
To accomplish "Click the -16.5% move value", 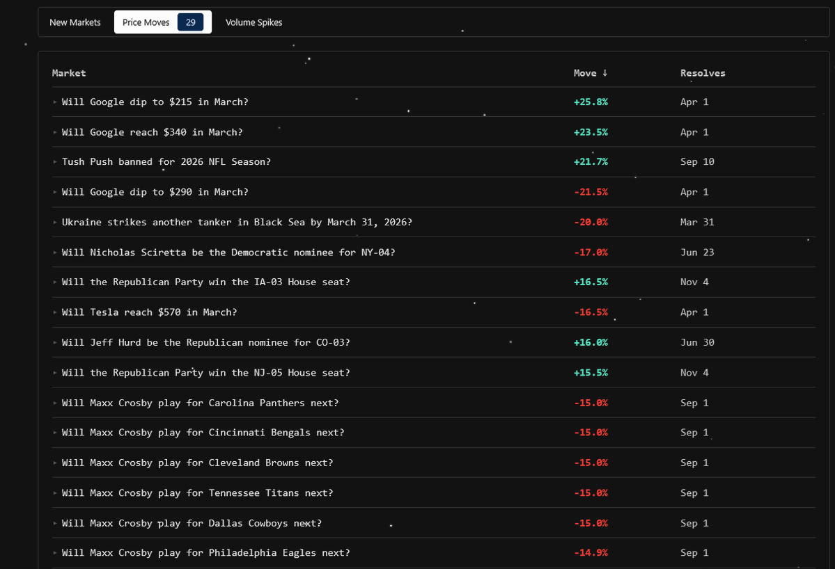I will 591,312.
